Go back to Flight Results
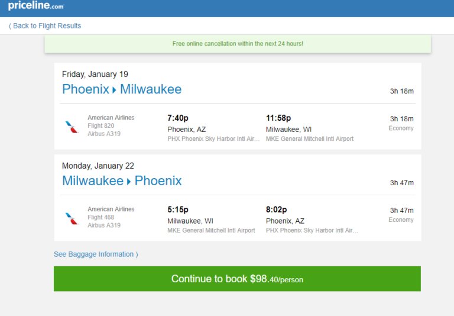The height and width of the screenshot is (316, 454). [45, 26]
